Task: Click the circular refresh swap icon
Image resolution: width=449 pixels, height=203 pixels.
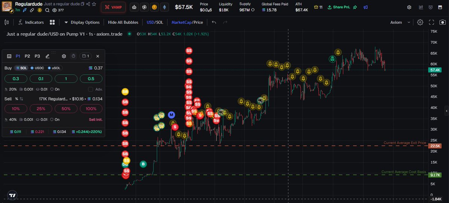Action: (144, 7)
